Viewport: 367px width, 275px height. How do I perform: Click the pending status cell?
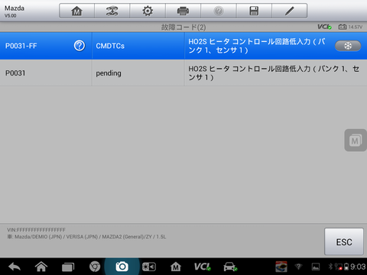pyautogui.click(x=138, y=73)
